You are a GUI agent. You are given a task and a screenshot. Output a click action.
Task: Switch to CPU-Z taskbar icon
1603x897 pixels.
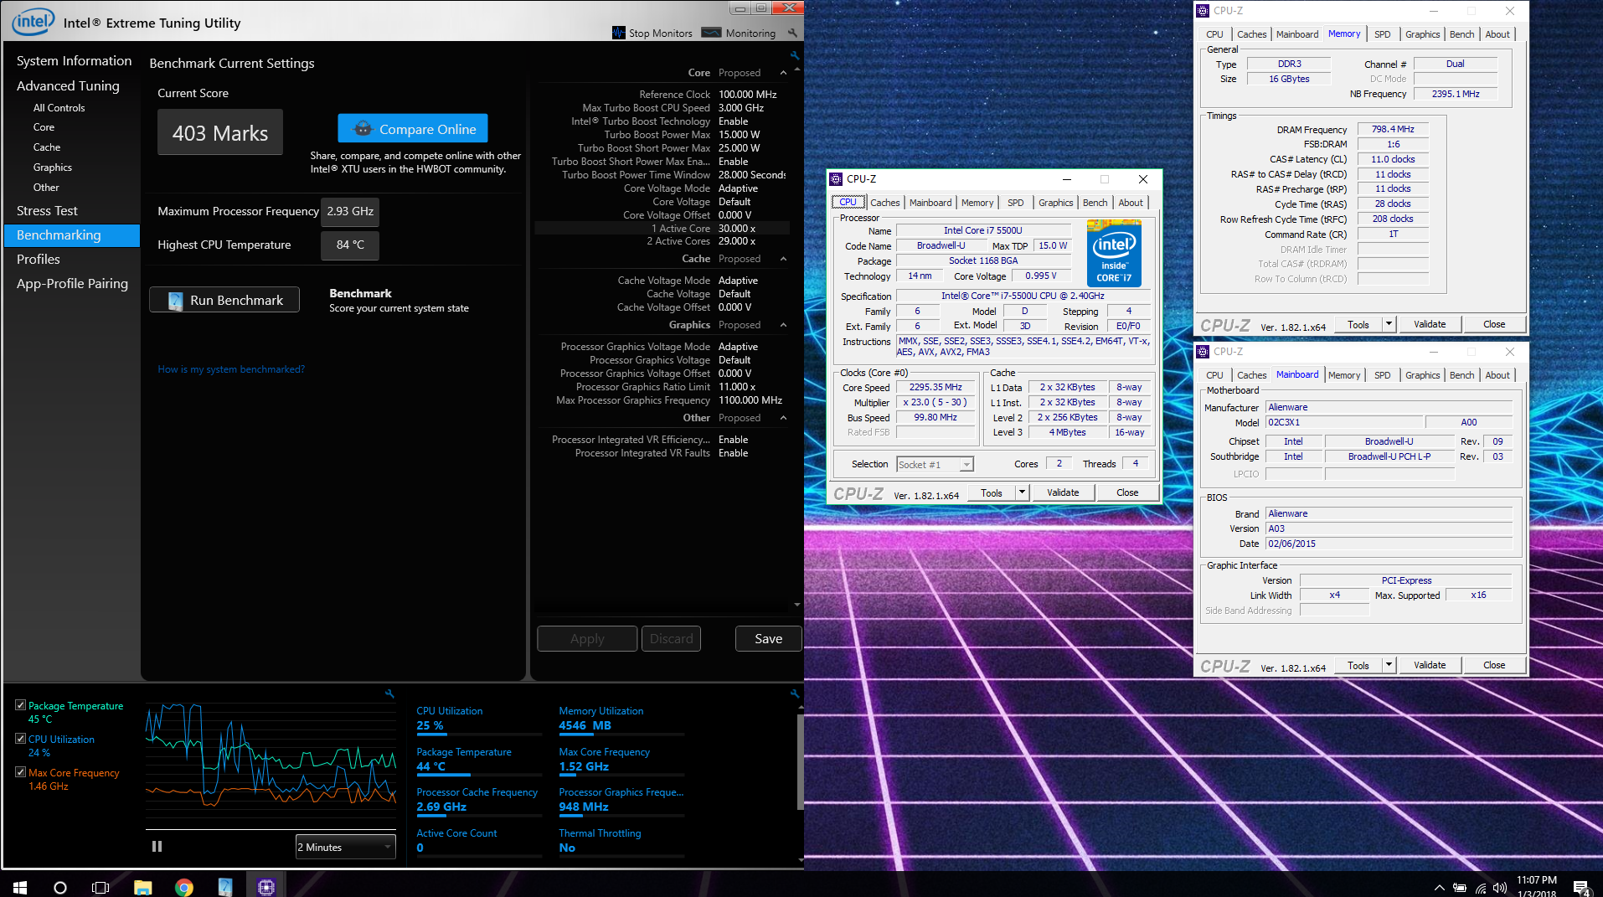266,887
